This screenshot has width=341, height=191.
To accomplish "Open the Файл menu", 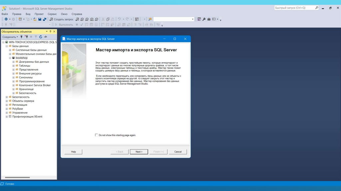I will coord(5,14).
